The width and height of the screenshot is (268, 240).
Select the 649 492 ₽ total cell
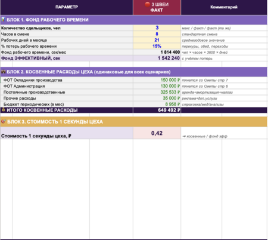(157, 110)
